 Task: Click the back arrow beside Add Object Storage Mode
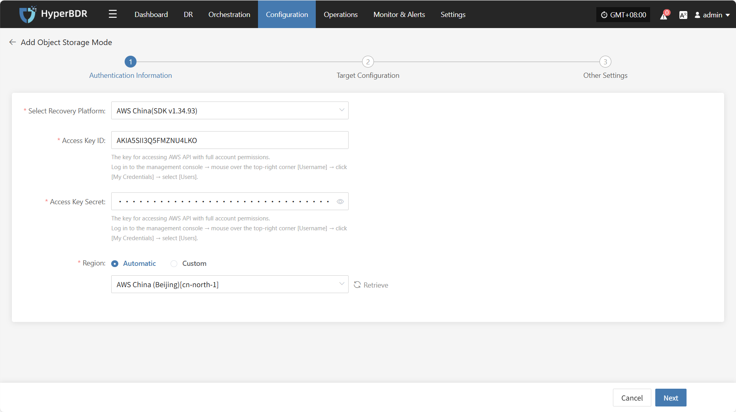(x=13, y=42)
